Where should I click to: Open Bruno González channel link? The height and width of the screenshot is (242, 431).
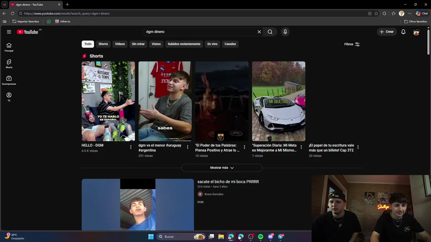tap(214, 194)
